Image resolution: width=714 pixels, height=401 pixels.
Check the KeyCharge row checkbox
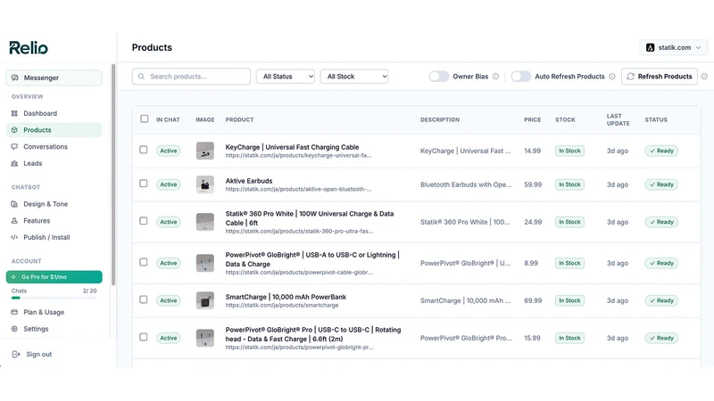coord(144,150)
